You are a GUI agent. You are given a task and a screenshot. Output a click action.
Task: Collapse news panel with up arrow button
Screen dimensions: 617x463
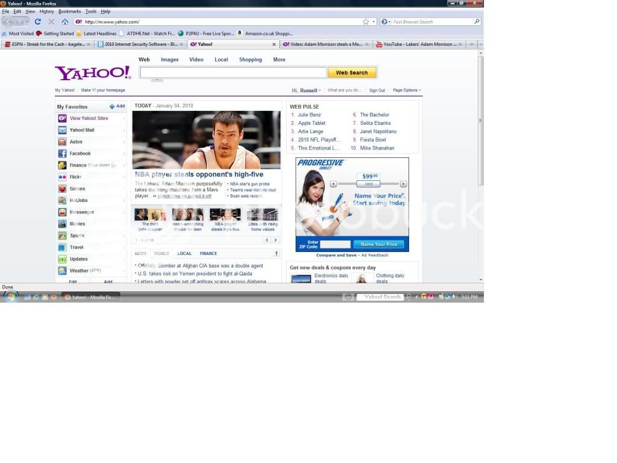click(x=276, y=254)
